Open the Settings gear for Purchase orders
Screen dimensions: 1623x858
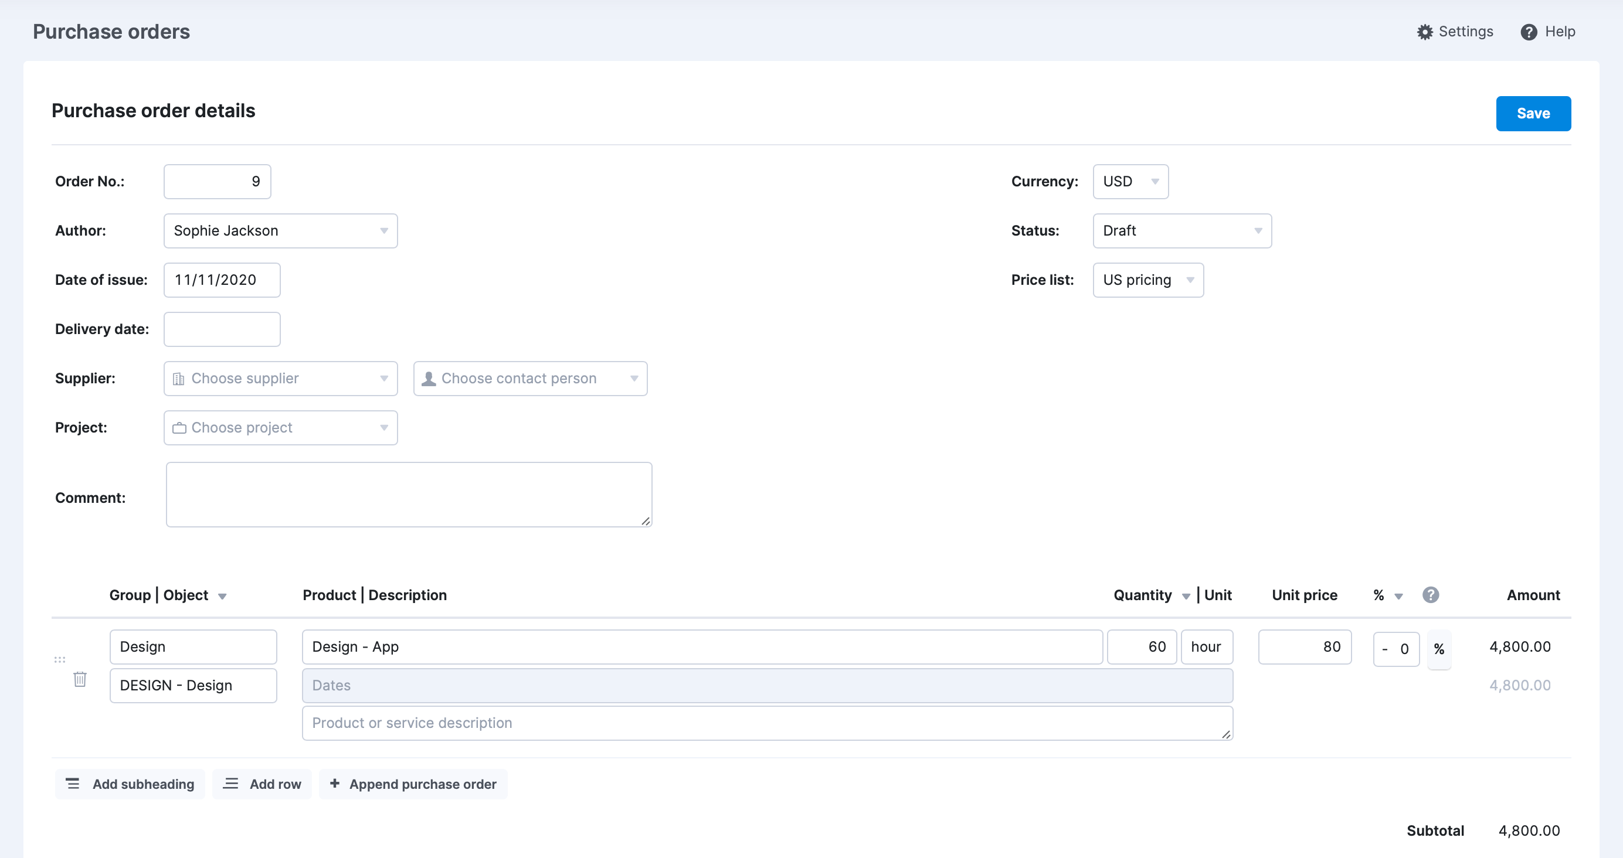pos(1425,31)
